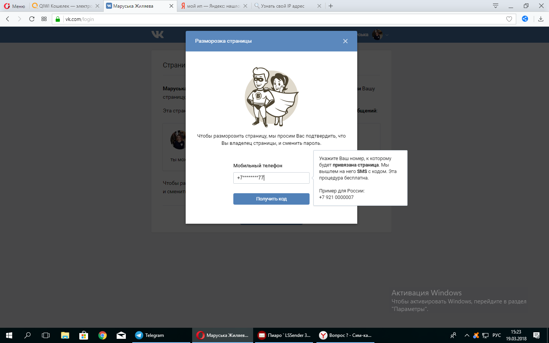Image resolution: width=549 pixels, height=343 pixels.
Task: Add page to bookmarks with heart icon
Action: [x=509, y=19]
